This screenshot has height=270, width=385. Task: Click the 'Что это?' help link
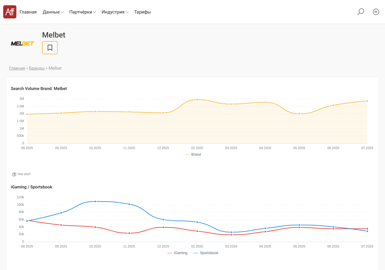coord(24,174)
